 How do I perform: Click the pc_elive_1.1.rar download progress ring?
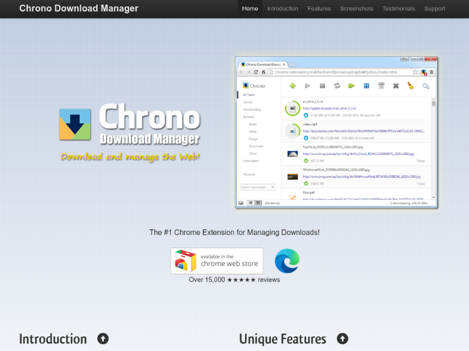(x=292, y=108)
